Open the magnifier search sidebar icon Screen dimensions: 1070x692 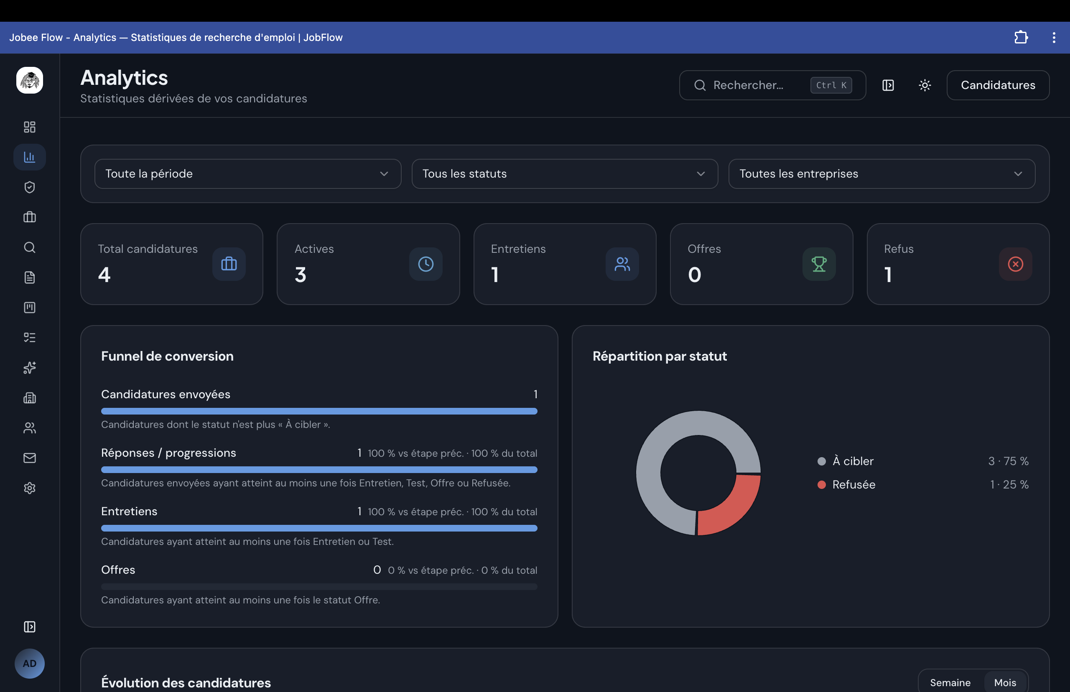30,248
